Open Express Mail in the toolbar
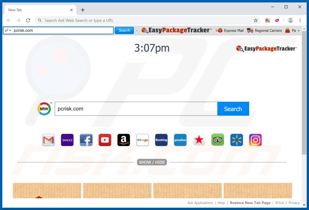Image resolution: width=309 pixels, height=210 pixels. (229, 31)
